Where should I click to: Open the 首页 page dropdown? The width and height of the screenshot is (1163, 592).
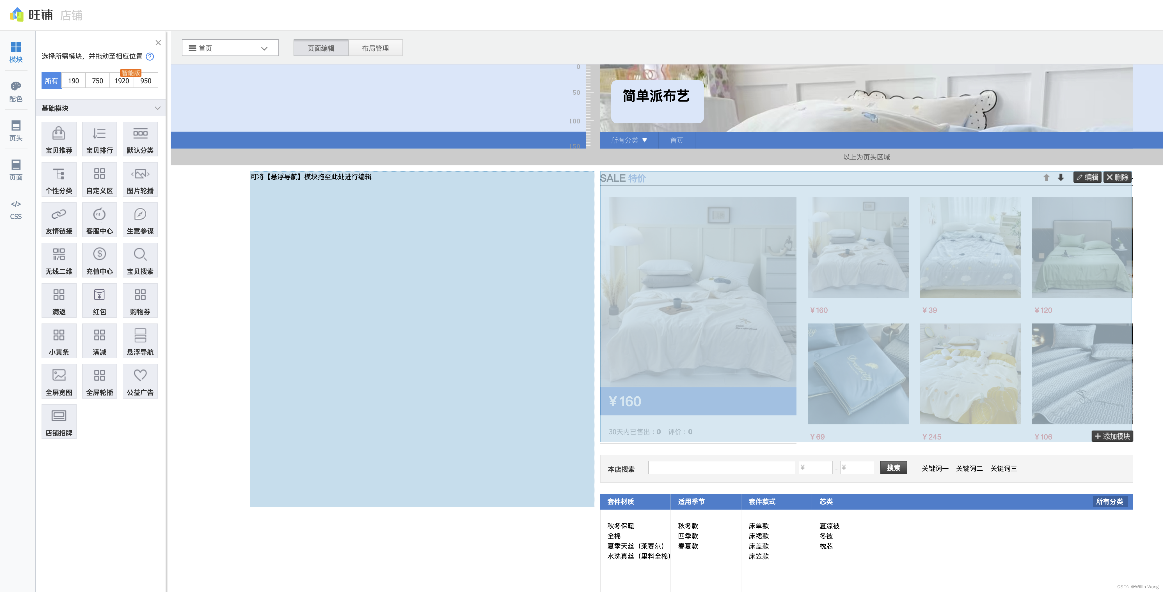point(230,48)
